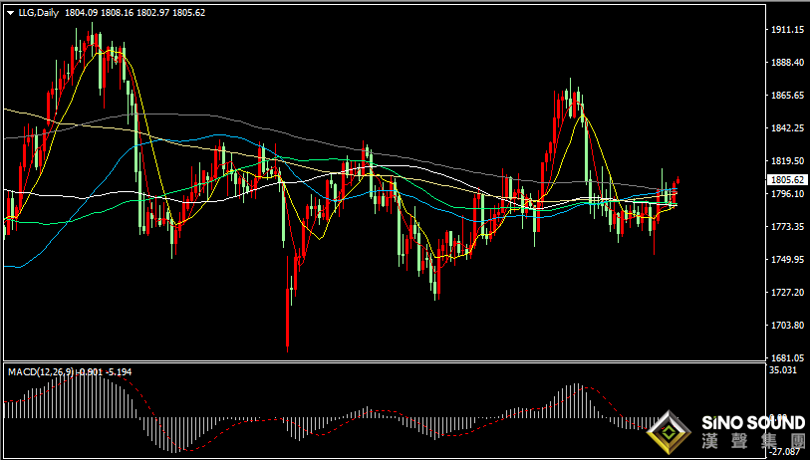Click the OHLC values in the chart header

coord(120,13)
